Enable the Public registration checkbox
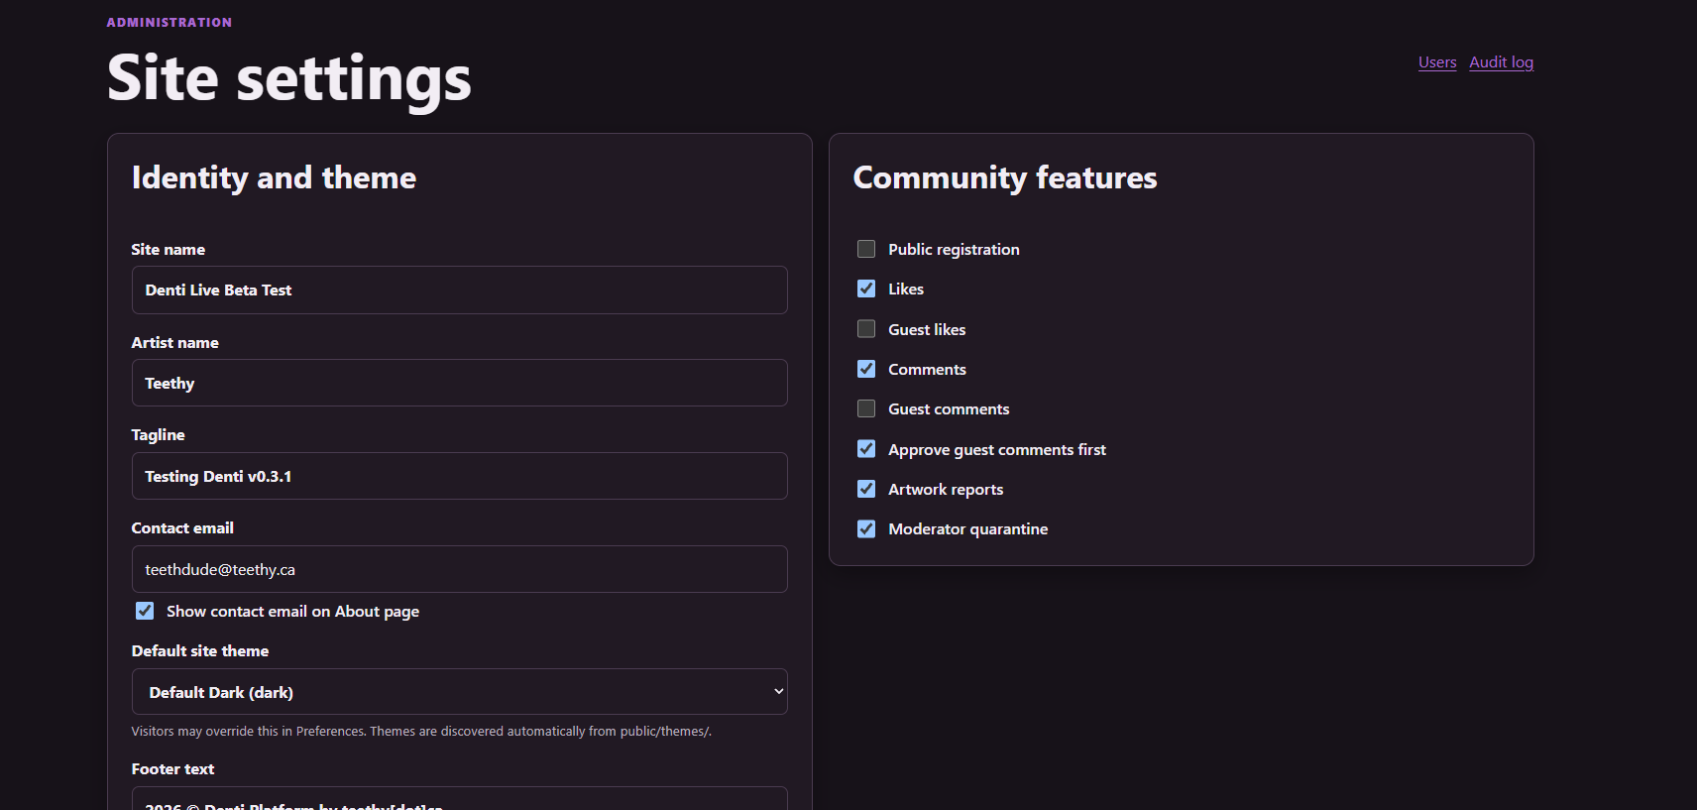 click(x=866, y=249)
